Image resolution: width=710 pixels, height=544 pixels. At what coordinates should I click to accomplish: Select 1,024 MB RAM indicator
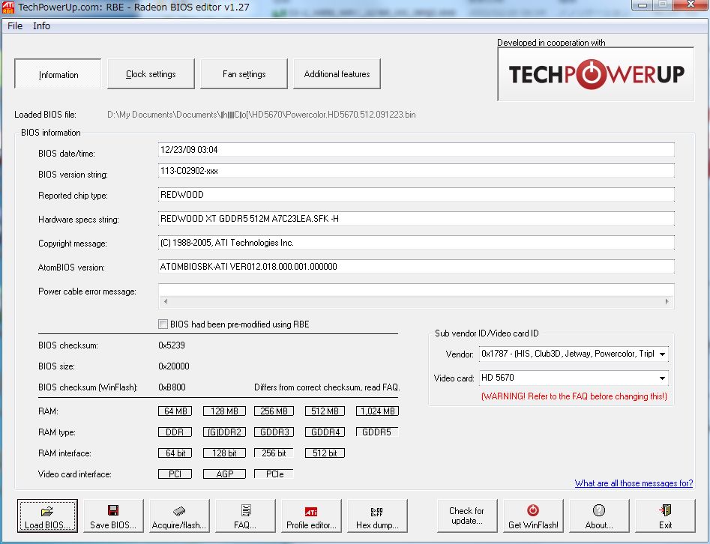pos(377,411)
